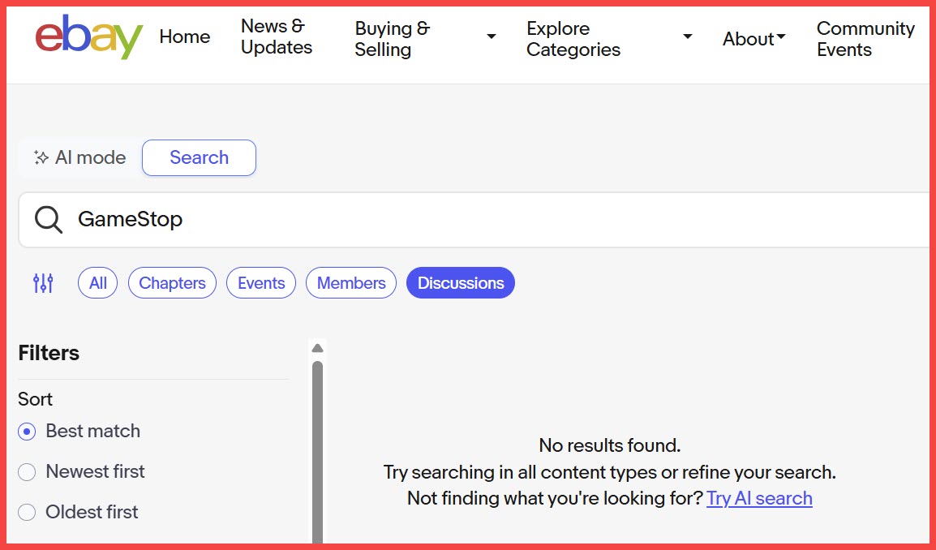The height and width of the screenshot is (550, 936).
Task: Expand the Buying & Selling dropdown arrow
Action: (x=492, y=37)
